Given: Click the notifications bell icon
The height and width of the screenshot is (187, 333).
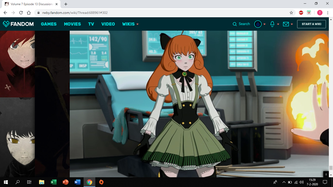Looking at the screenshot, I should coord(272,24).
